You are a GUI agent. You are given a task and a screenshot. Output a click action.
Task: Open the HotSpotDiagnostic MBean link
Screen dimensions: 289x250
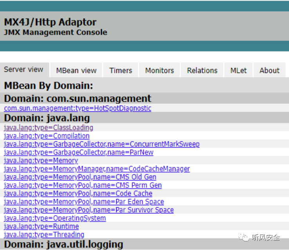[78, 108]
